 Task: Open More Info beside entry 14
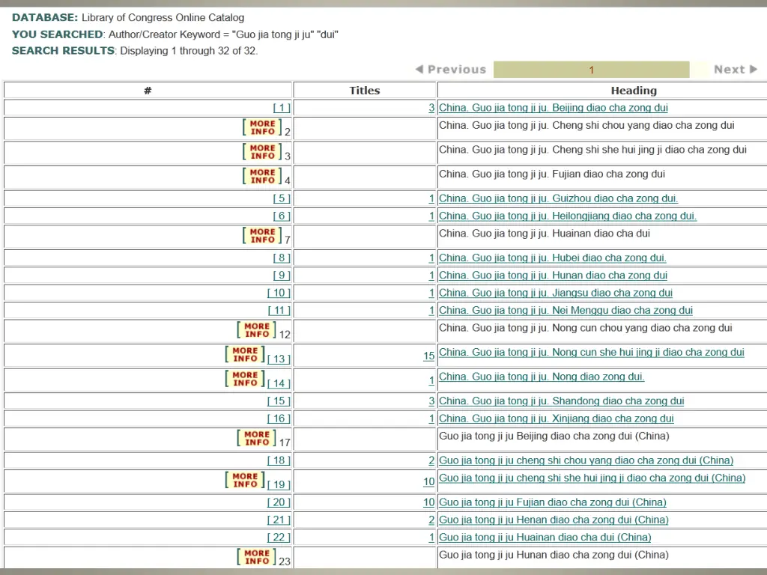coord(245,379)
